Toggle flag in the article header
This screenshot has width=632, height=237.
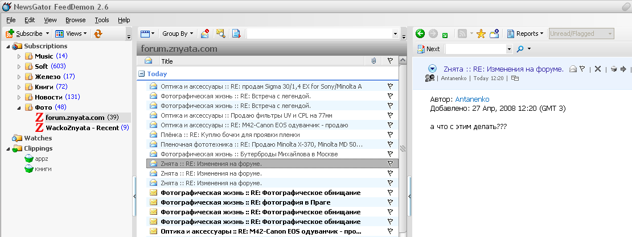point(582,69)
